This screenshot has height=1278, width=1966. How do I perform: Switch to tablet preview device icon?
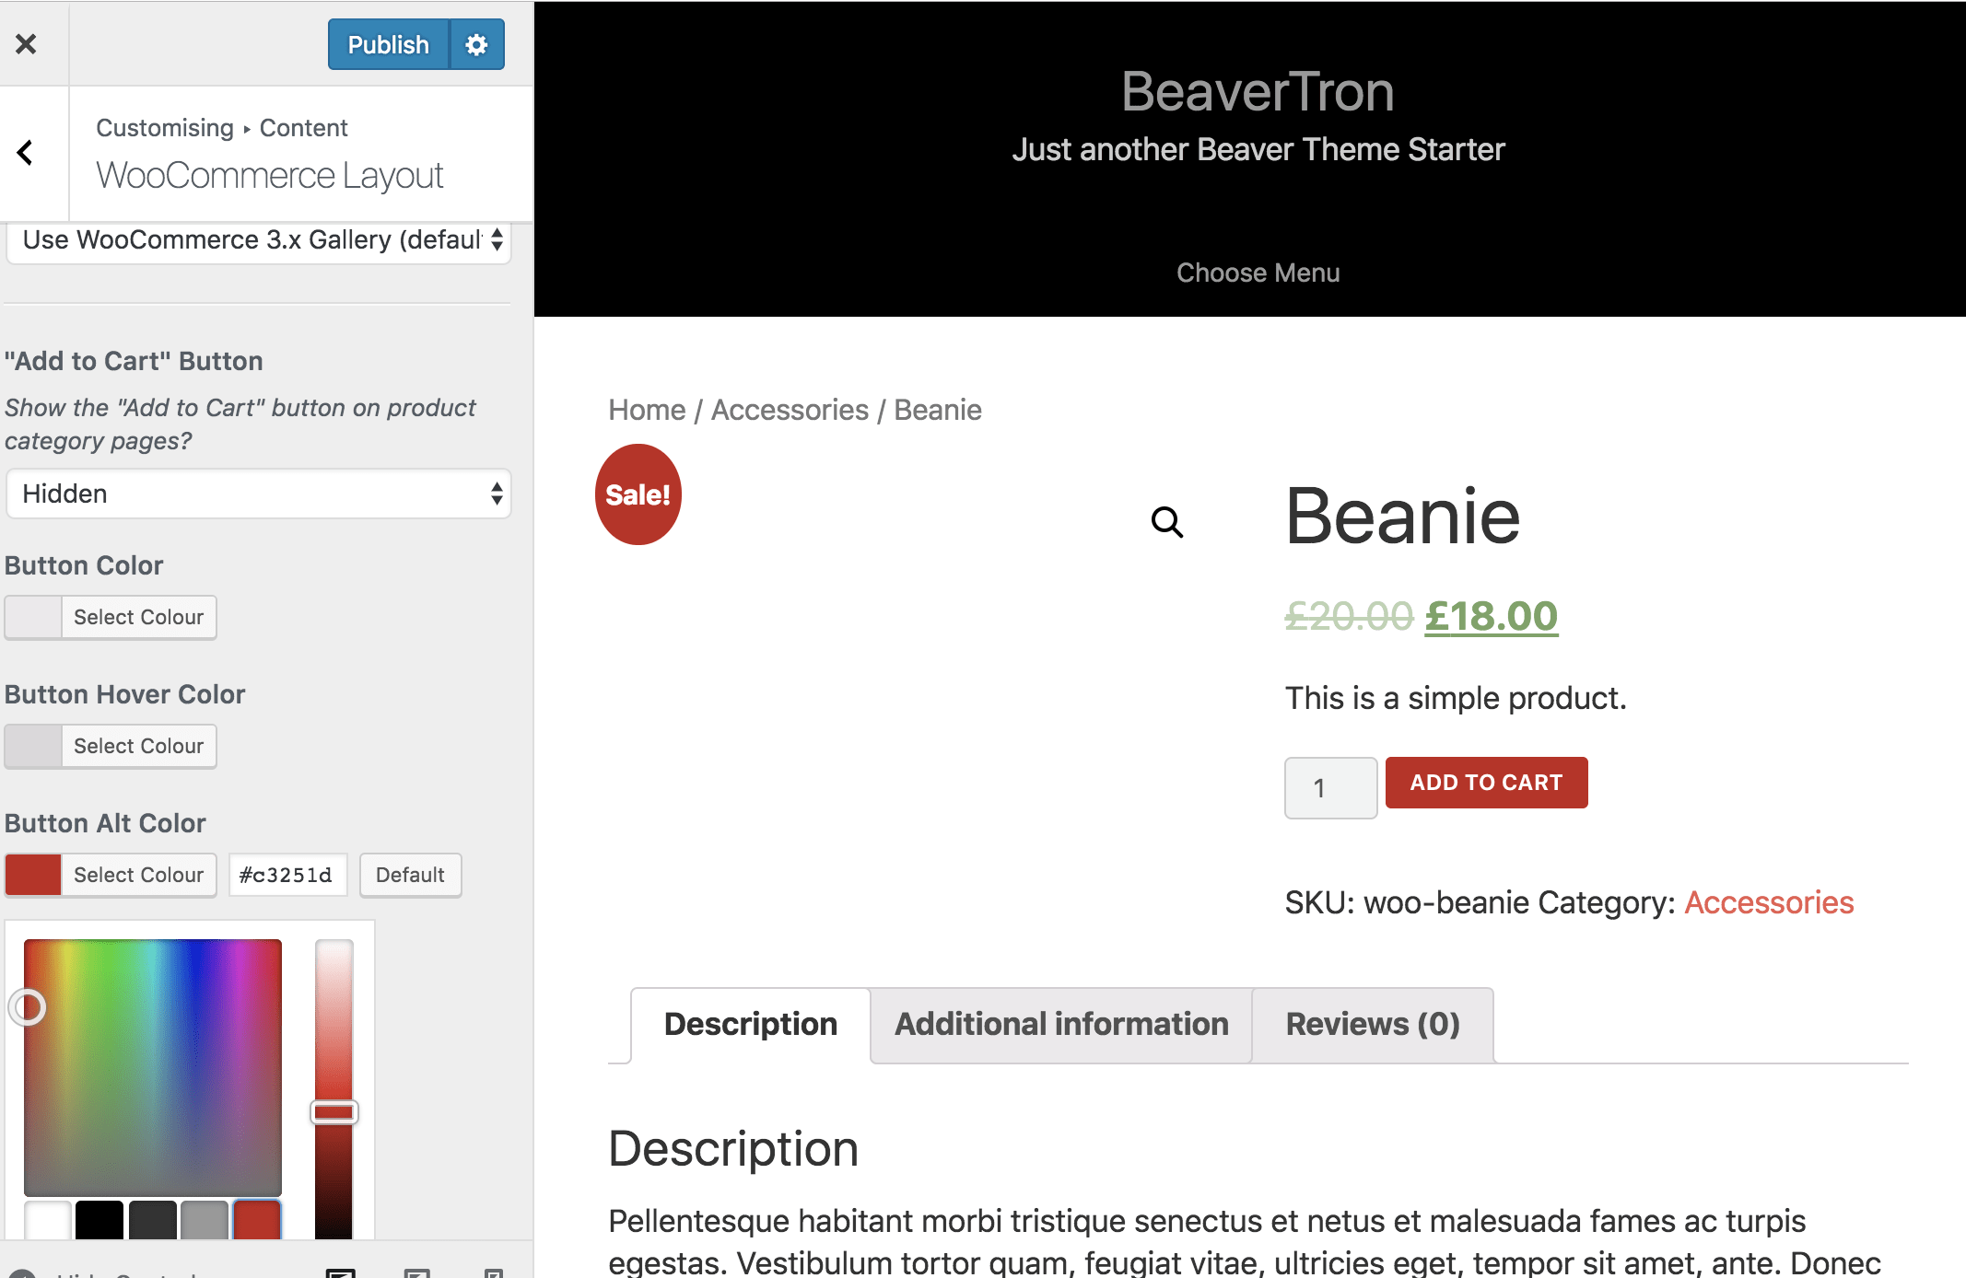(x=417, y=1272)
